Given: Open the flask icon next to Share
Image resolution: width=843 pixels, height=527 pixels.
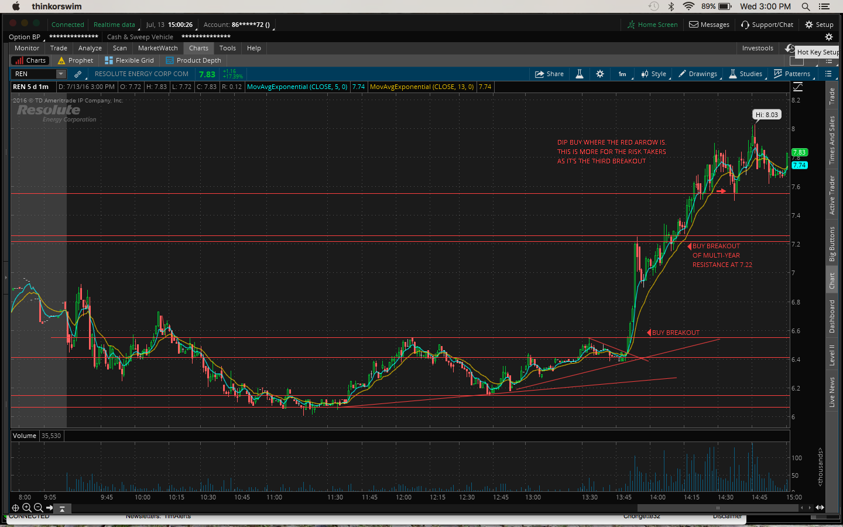Looking at the screenshot, I should pos(580,74).
